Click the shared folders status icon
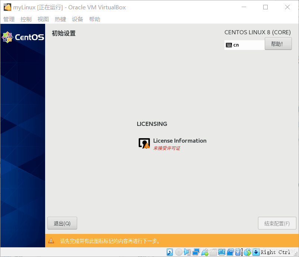 [x=213, y=252]
